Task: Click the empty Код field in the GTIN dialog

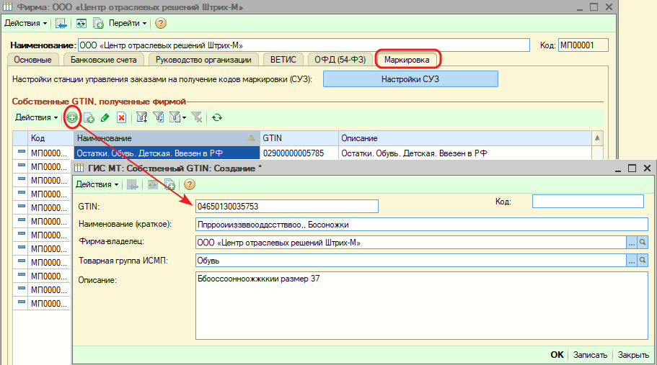Action: (x=588, y=202)
